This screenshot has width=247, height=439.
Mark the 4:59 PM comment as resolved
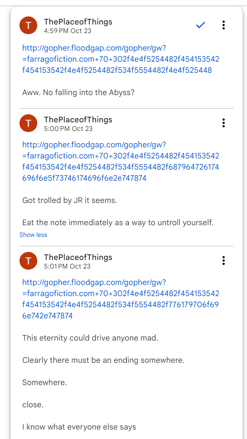click(x=200, y=25)
